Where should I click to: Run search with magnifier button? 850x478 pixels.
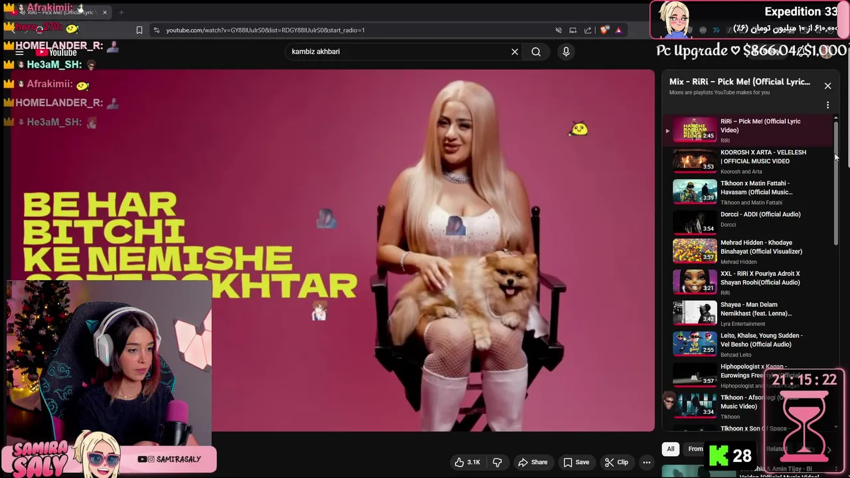point(536,52)
